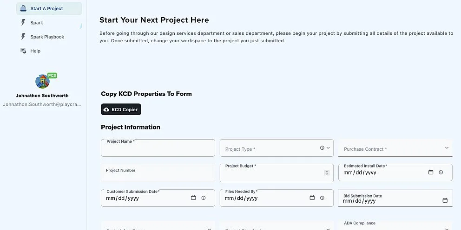Open calendar picker for Files Needed By
The image size is (461, 230).
pos(312,198)
